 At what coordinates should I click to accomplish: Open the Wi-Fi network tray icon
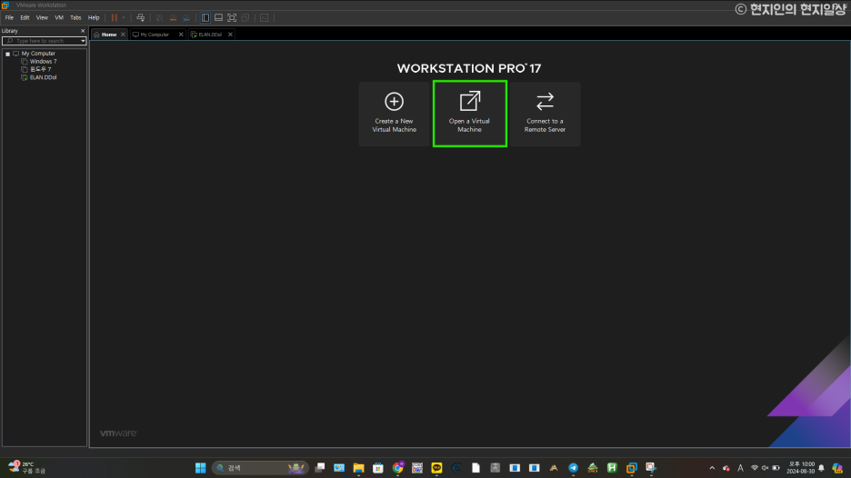[x=755, y=468]
